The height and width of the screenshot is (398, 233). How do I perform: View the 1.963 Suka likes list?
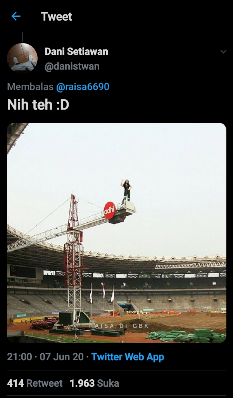point(94,383)
